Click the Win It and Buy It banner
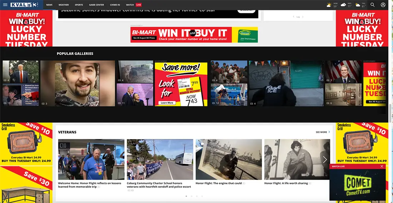The width and height of the screenshot is (393, 203). click(194, 35)
